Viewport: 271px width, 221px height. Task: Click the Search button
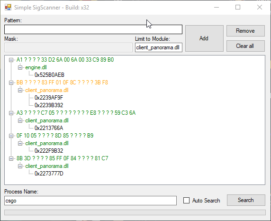coord(246,200)
